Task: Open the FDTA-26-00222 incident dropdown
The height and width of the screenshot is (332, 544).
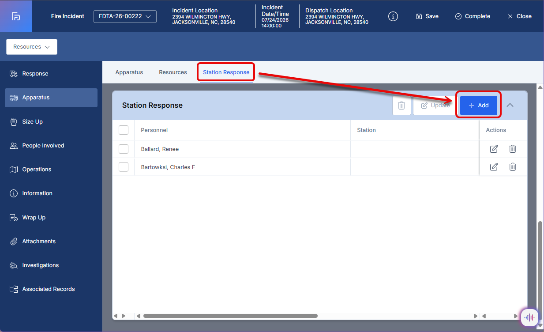Action: click(x=125, y=16)
